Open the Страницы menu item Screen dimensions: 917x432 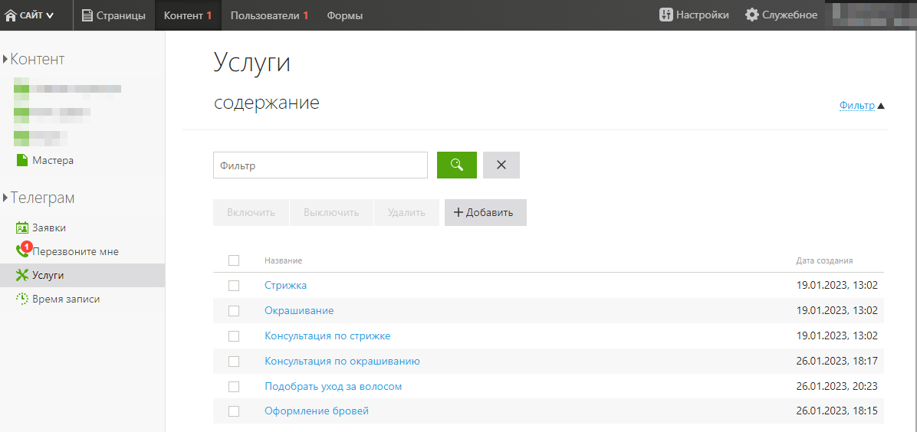(114, 15)
